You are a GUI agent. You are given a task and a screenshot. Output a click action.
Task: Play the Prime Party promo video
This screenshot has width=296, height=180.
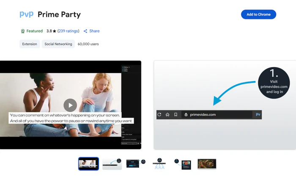(70, 105)
